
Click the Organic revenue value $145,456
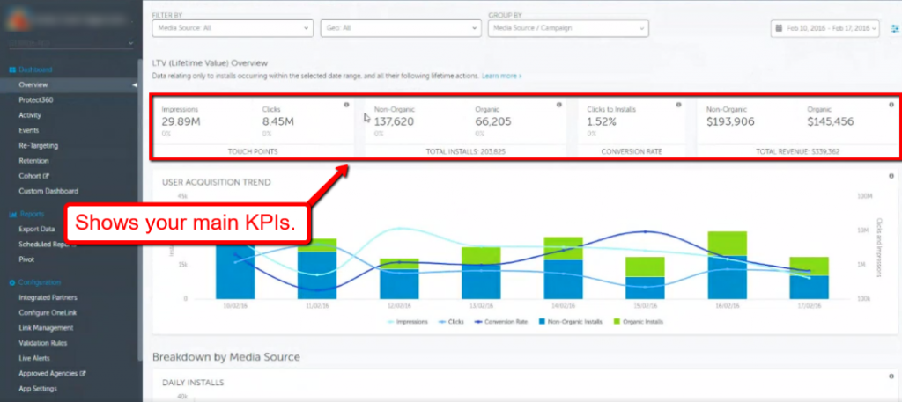[x=831, y=121]
